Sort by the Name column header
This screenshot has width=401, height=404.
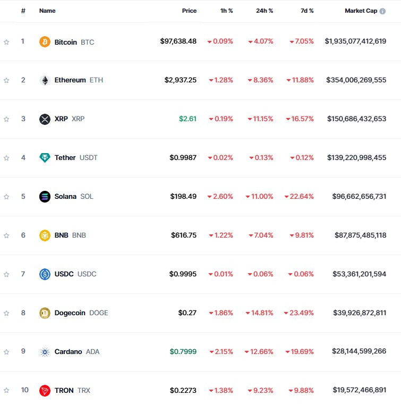[47, 11]
